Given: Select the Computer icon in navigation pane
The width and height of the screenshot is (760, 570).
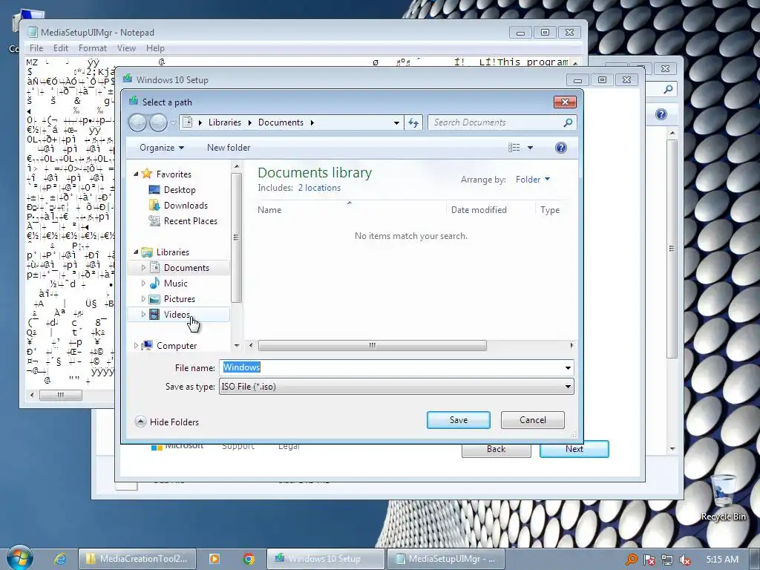Looking at the screenshot, I should 147,346.
